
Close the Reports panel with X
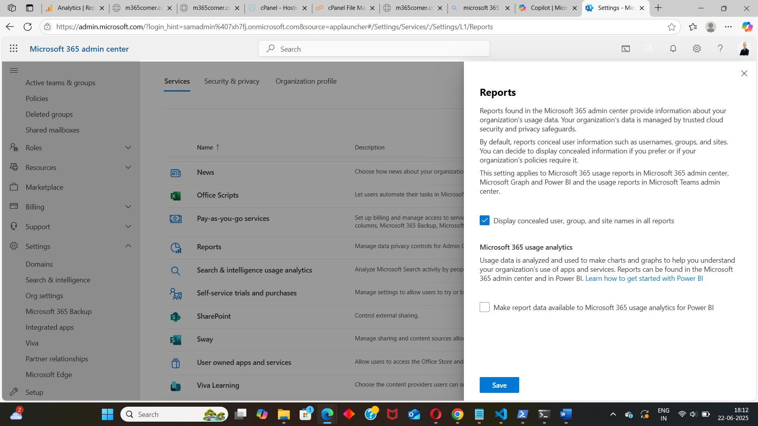pos(744,73)
